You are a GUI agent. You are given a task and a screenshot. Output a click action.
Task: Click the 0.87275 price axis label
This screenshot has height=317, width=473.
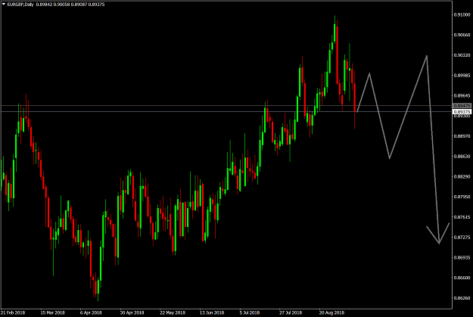(x=462, y=238)
